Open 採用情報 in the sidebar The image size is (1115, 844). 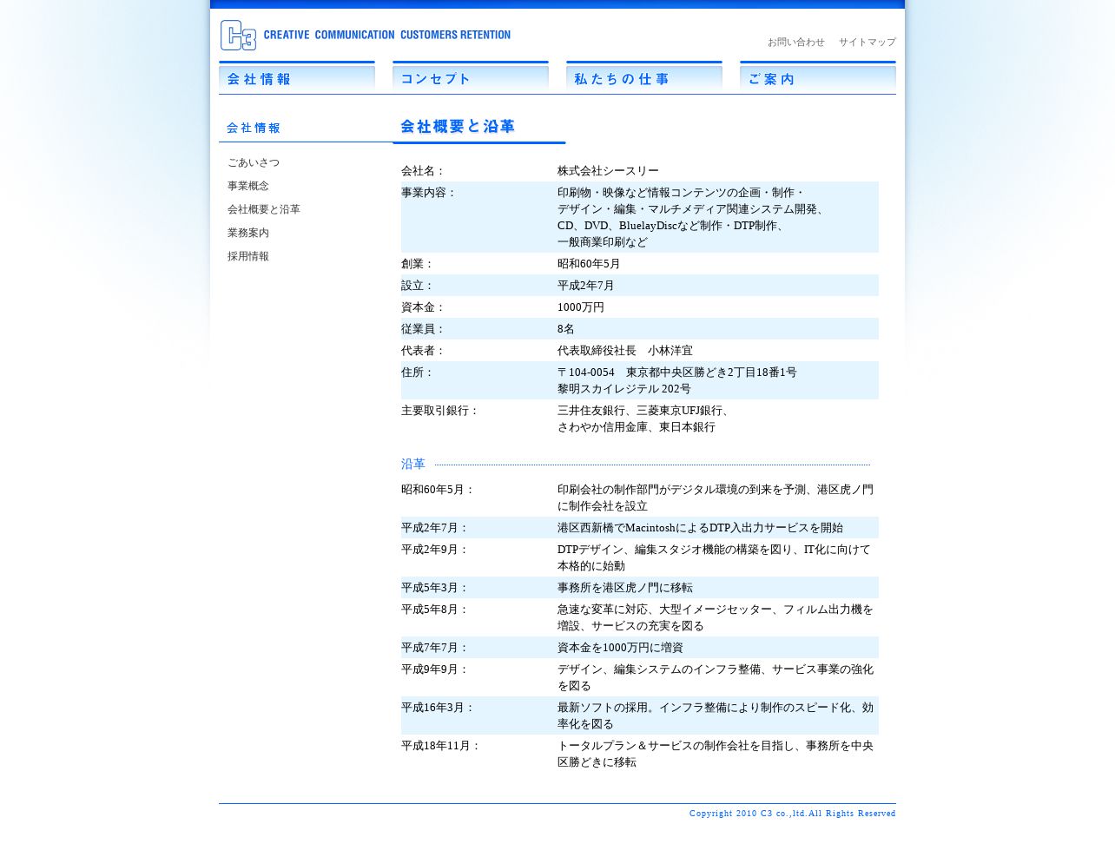click(248, 256)
